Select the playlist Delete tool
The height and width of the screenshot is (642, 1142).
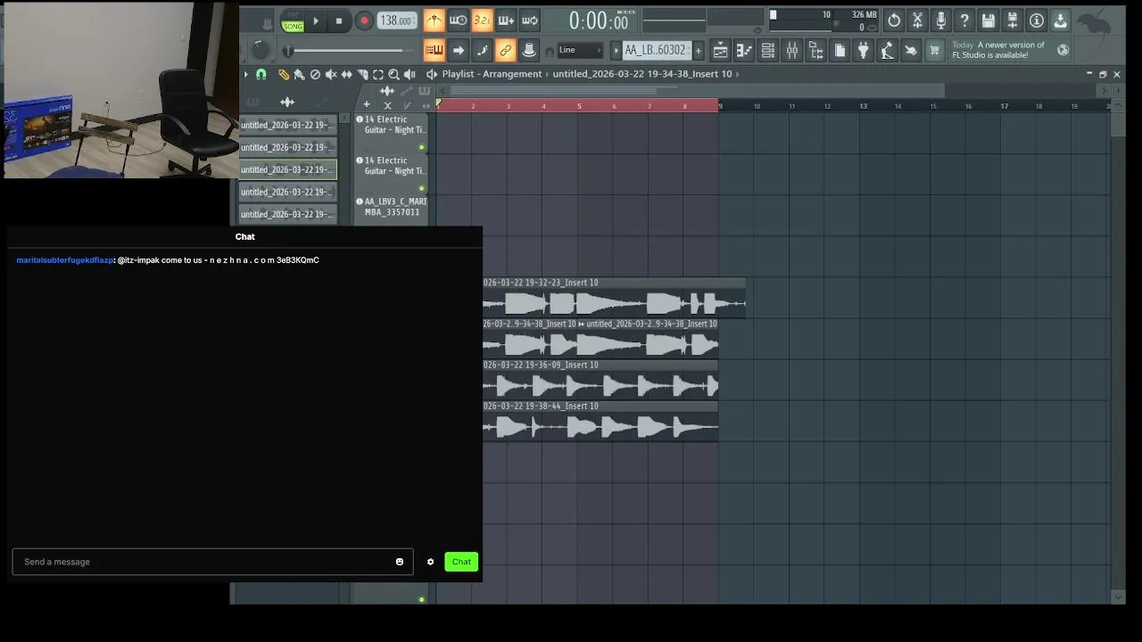(x=315, y=74)
